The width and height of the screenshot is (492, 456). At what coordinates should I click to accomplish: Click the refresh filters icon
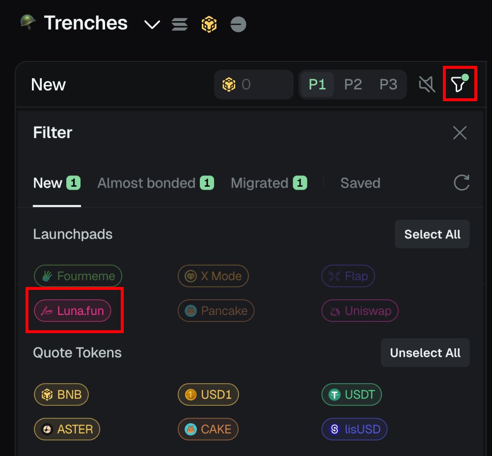[x=461, y=183]
